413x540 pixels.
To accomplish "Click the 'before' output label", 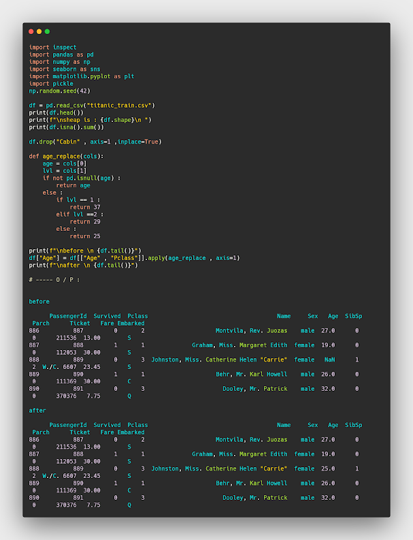I will (39, 302).
